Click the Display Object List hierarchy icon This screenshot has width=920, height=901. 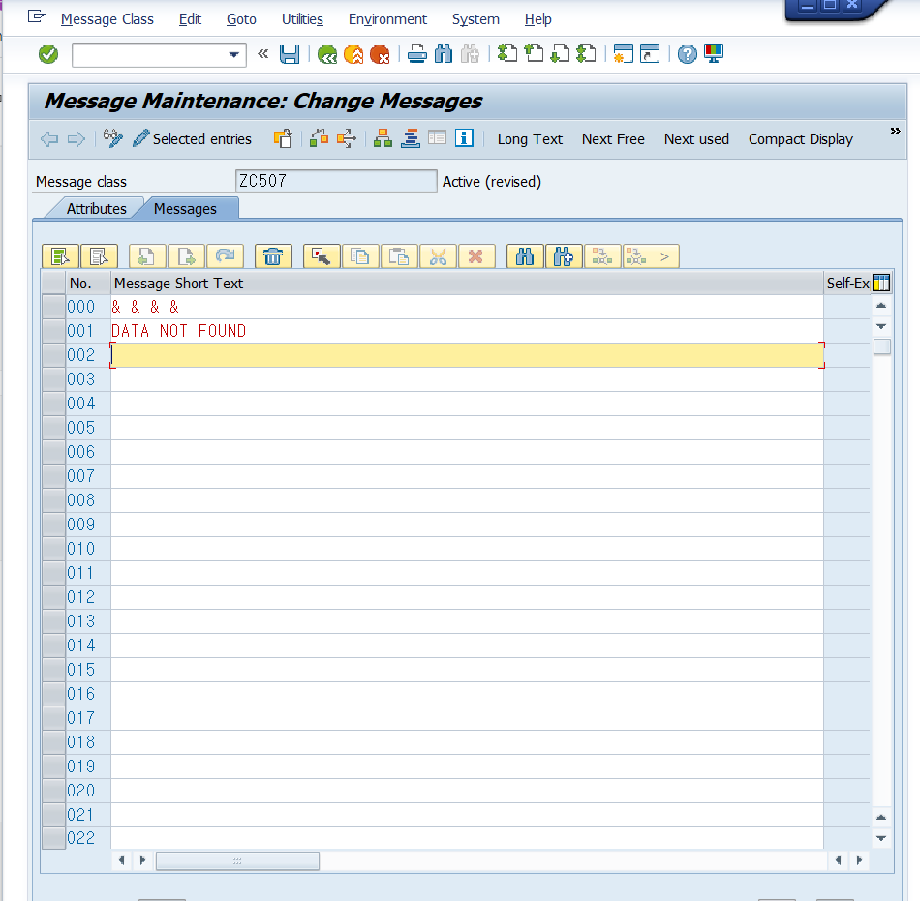tap(383, 139)
